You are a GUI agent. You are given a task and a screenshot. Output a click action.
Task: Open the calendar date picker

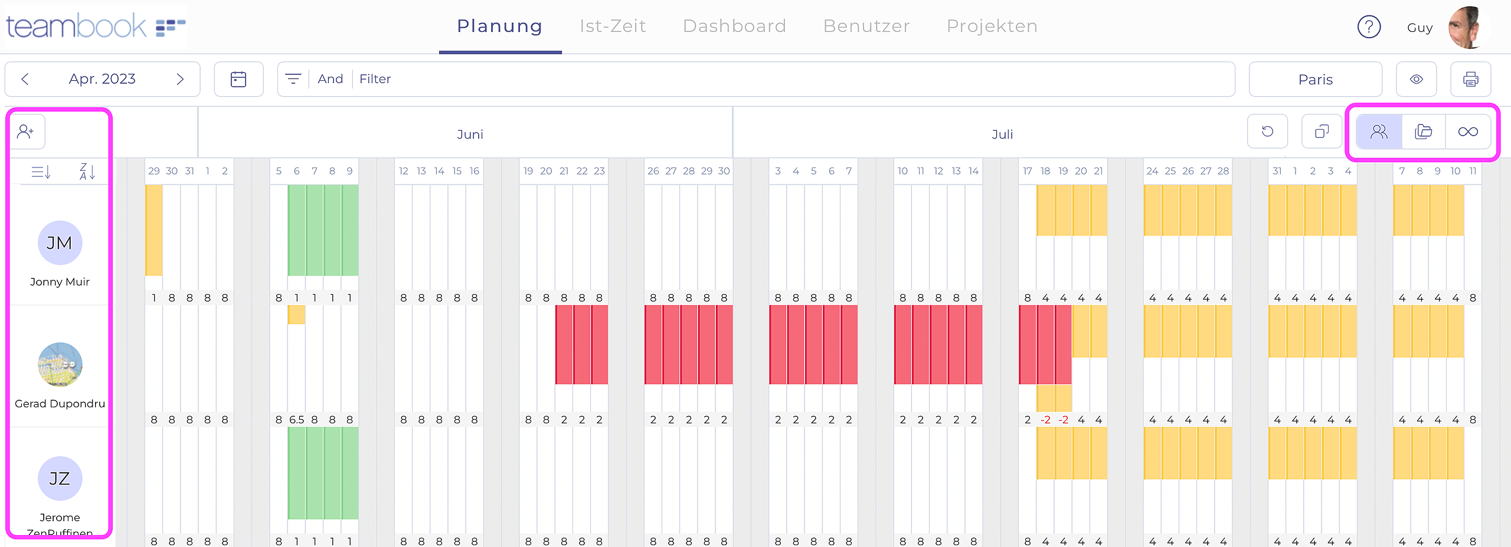[x=238, y=79]
